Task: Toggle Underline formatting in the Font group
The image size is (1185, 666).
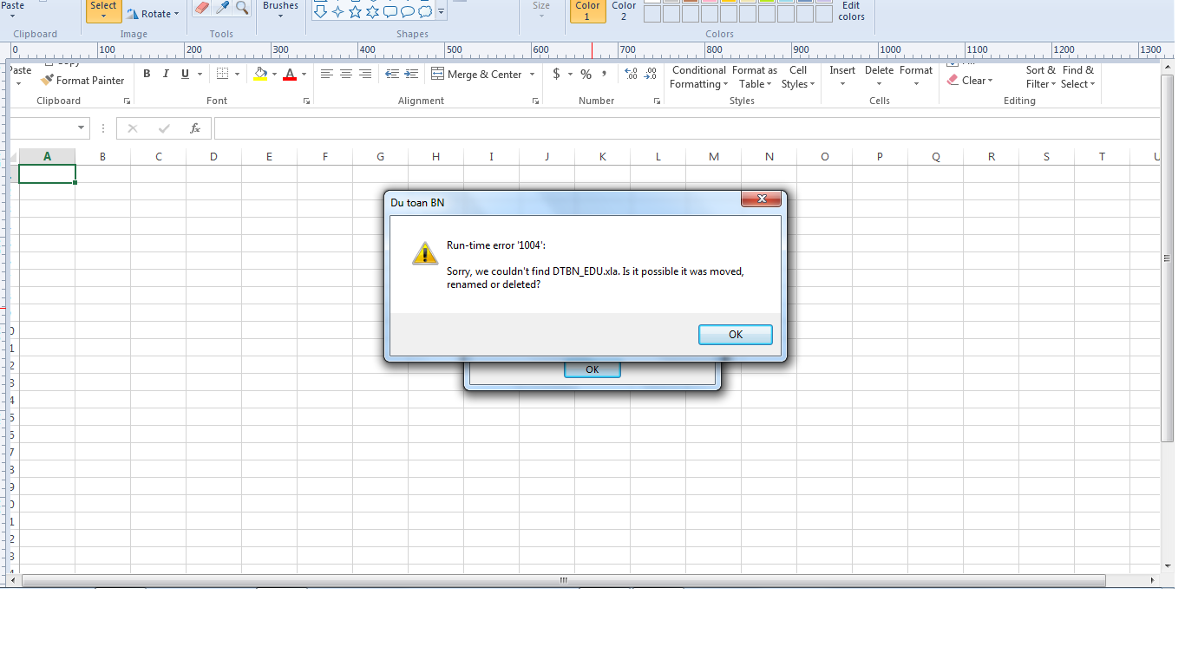Action: (185, 75)
